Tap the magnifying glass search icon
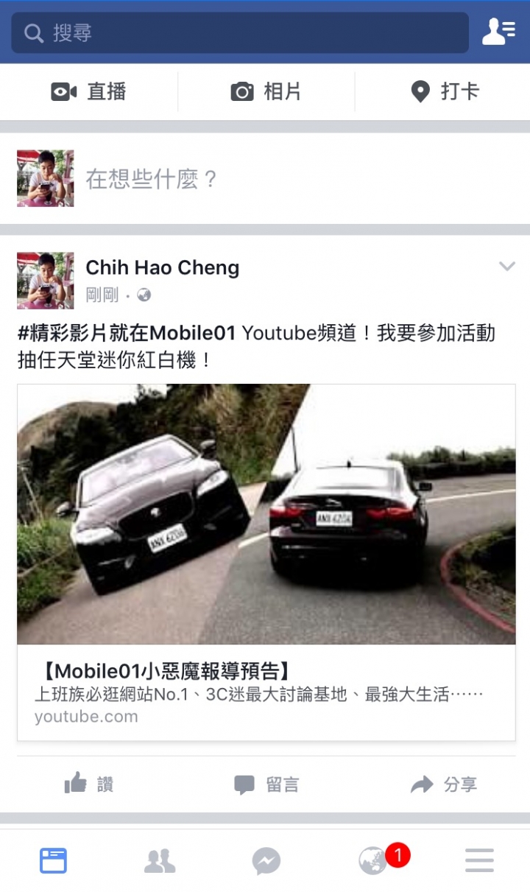Image resolution: width=530 pixels, height=892 pixels. click(33, 33)
